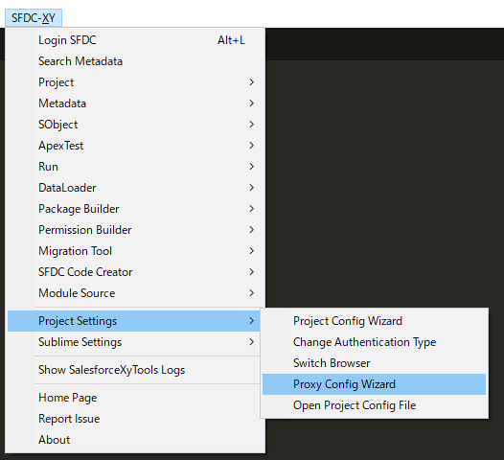Expand Package Builder submenu
This screenshot has height=460, width=504.
[134, 209]
